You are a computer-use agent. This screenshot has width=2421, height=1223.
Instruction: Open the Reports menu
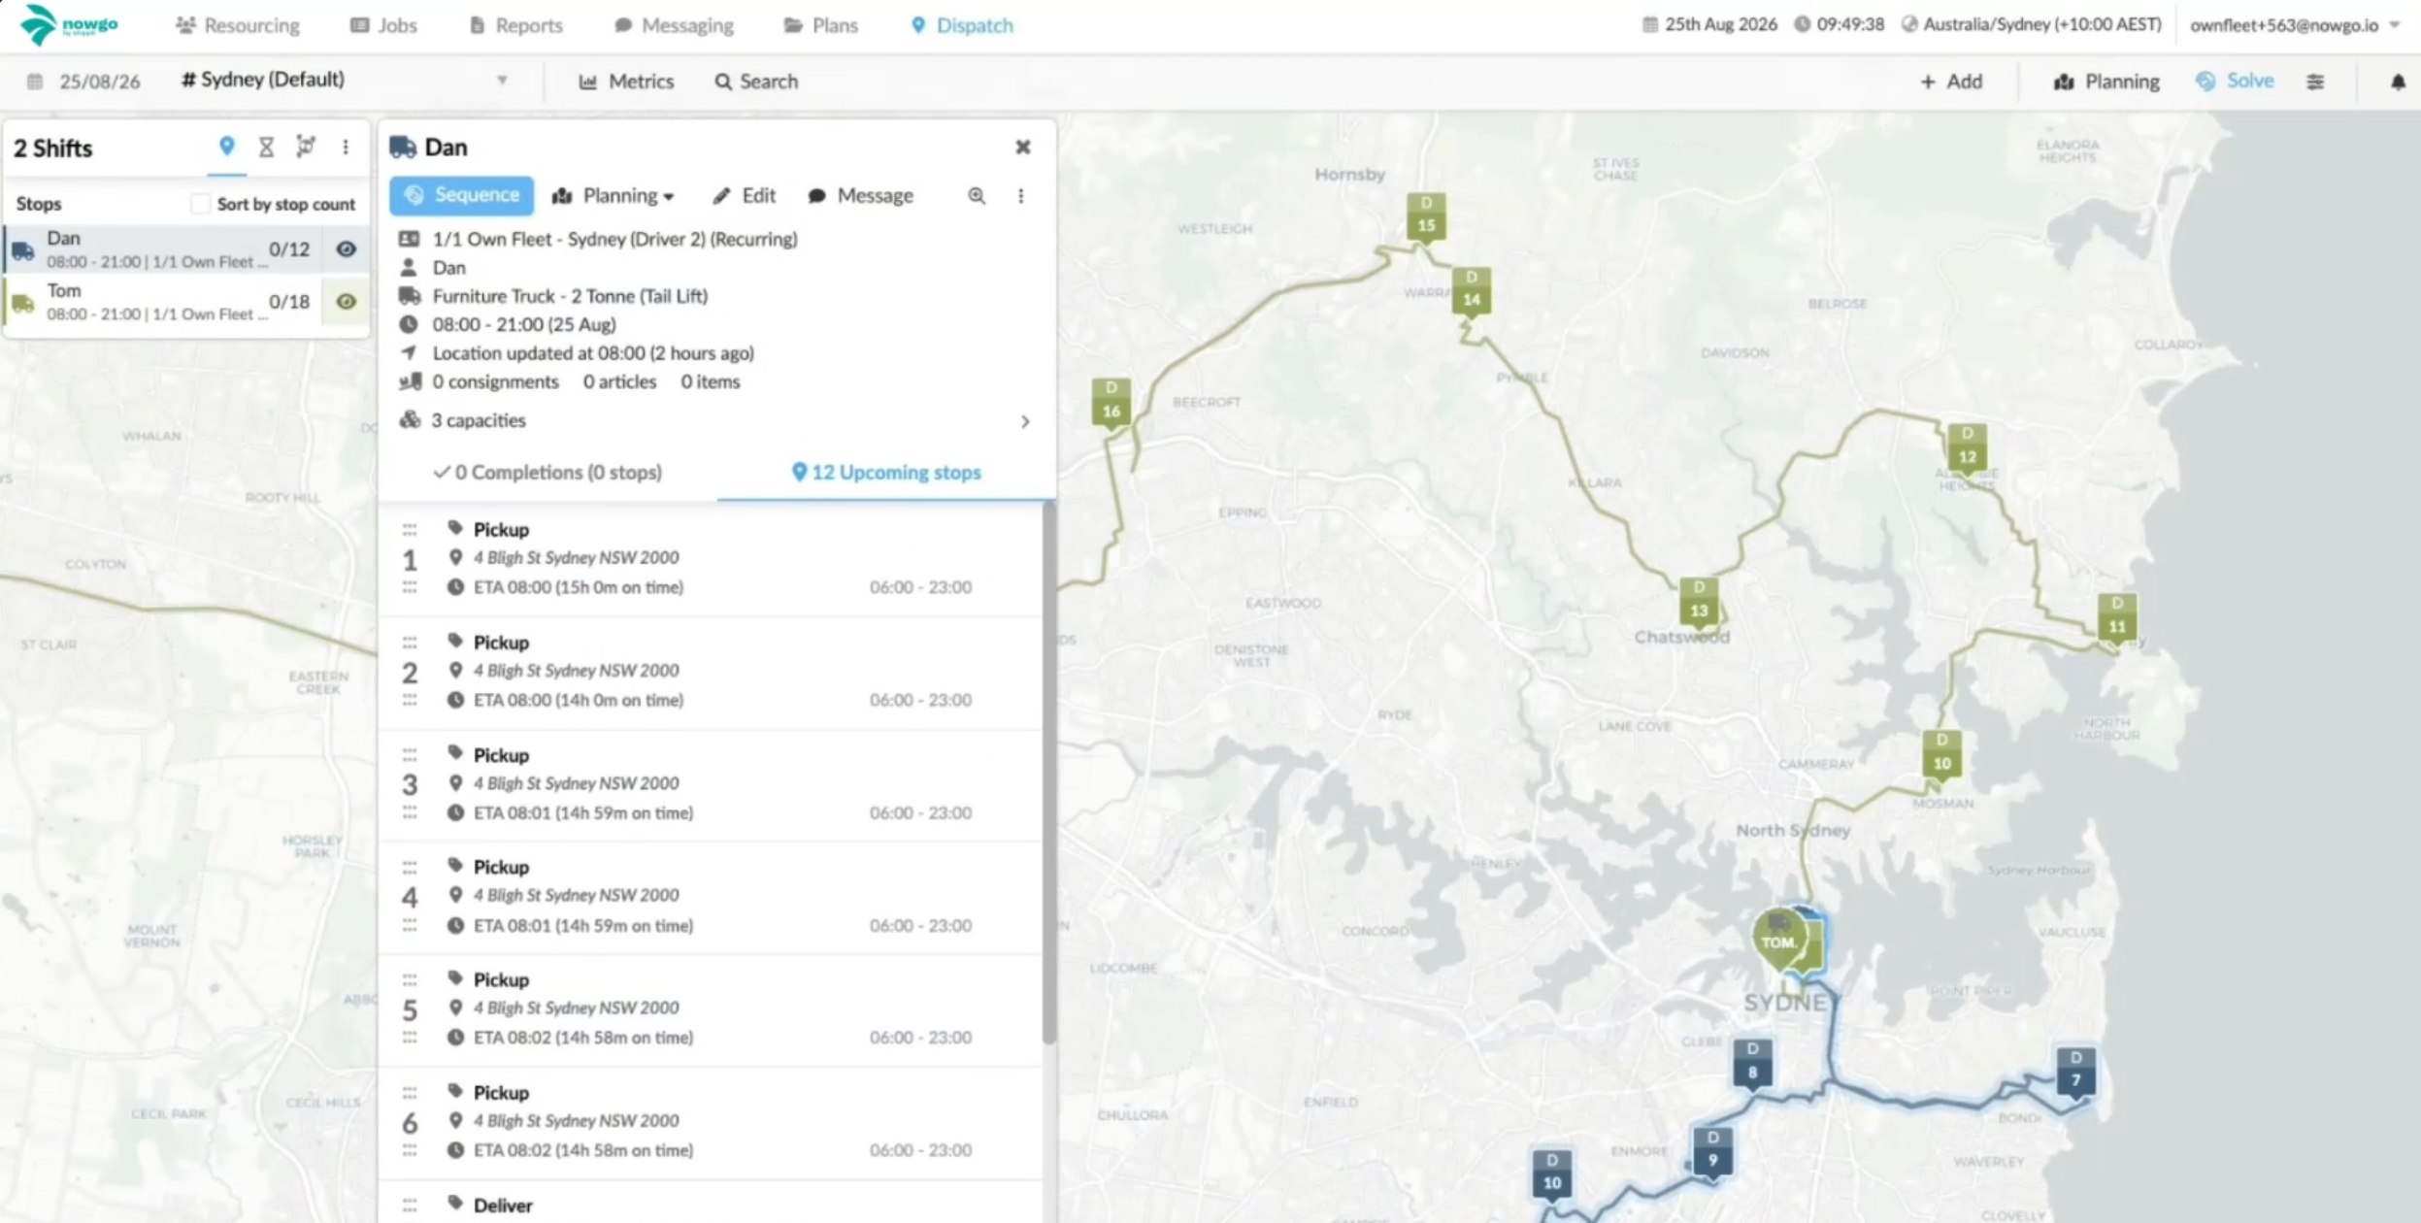[516, 25]
